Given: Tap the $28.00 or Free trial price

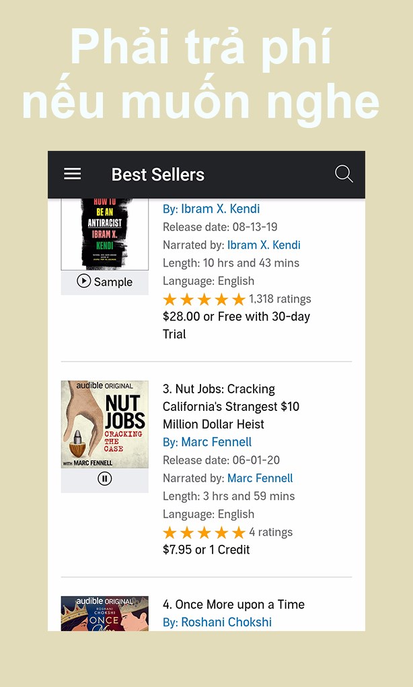Looking at the screenshot, I should tap(235, 325).
